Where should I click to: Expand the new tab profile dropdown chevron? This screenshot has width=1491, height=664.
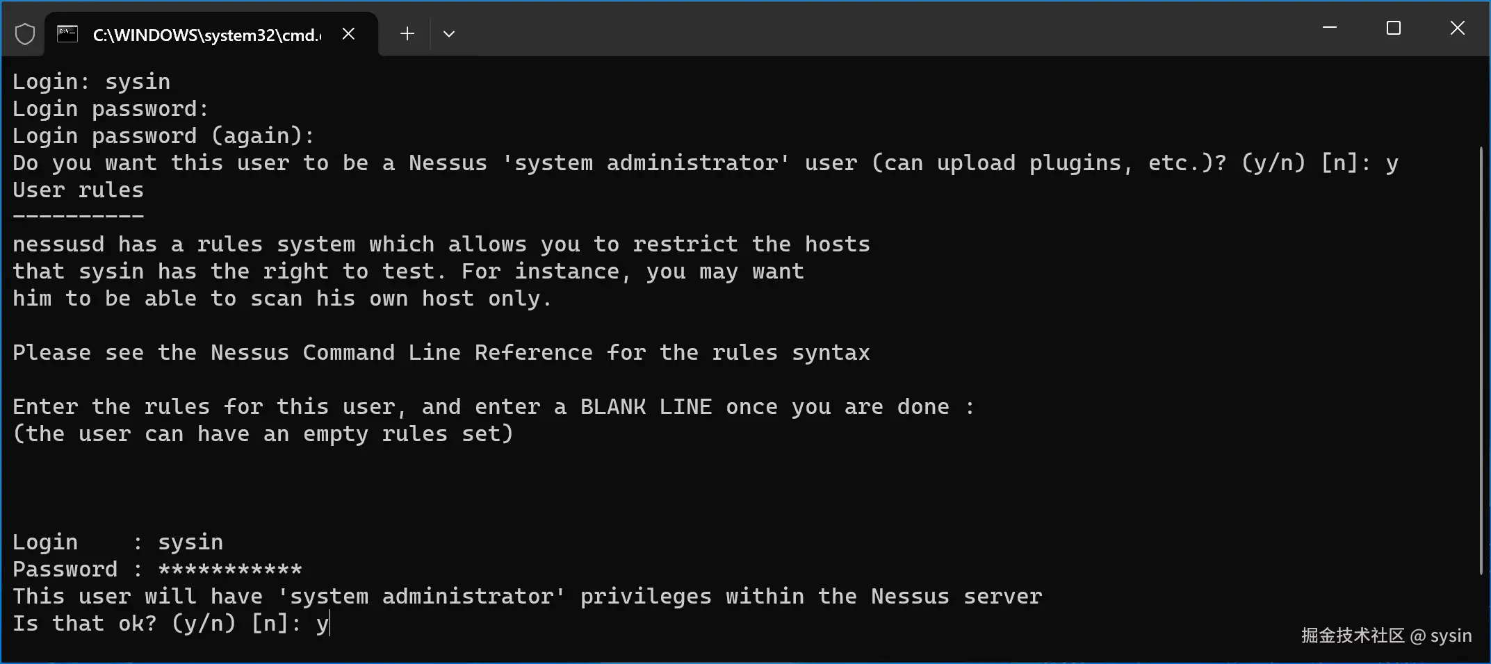(x=449, y=33)
